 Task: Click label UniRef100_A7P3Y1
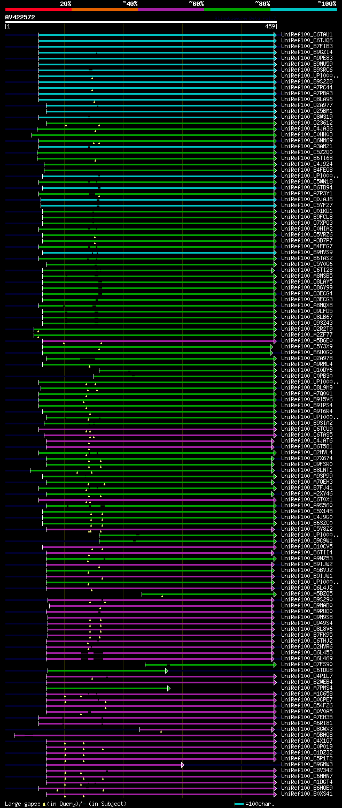coord(307,193)
